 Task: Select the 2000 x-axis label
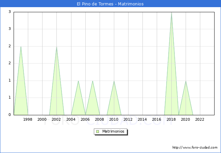(x=42, y=119)
